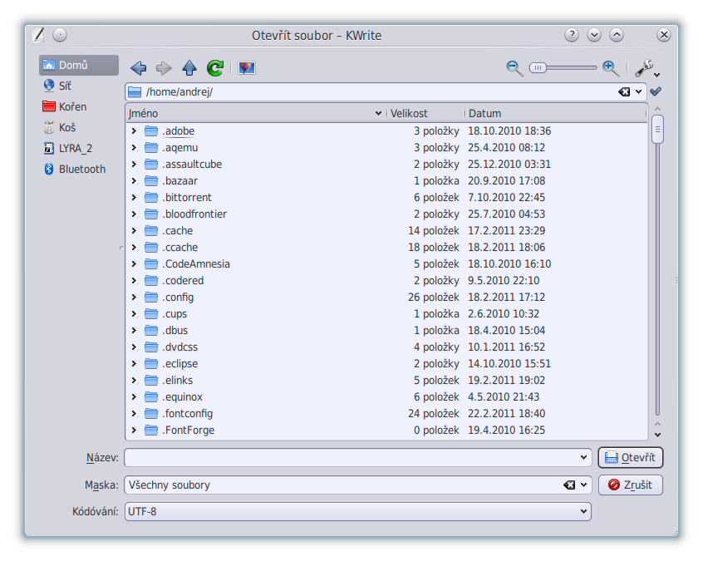Click the size text 26 položek

pos(434,297)
